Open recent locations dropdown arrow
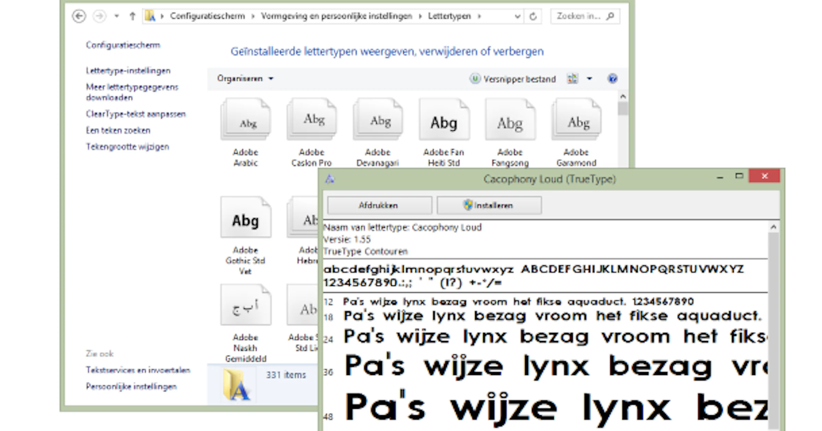Screen dimensions: 822x431 [x=117, y=16]
